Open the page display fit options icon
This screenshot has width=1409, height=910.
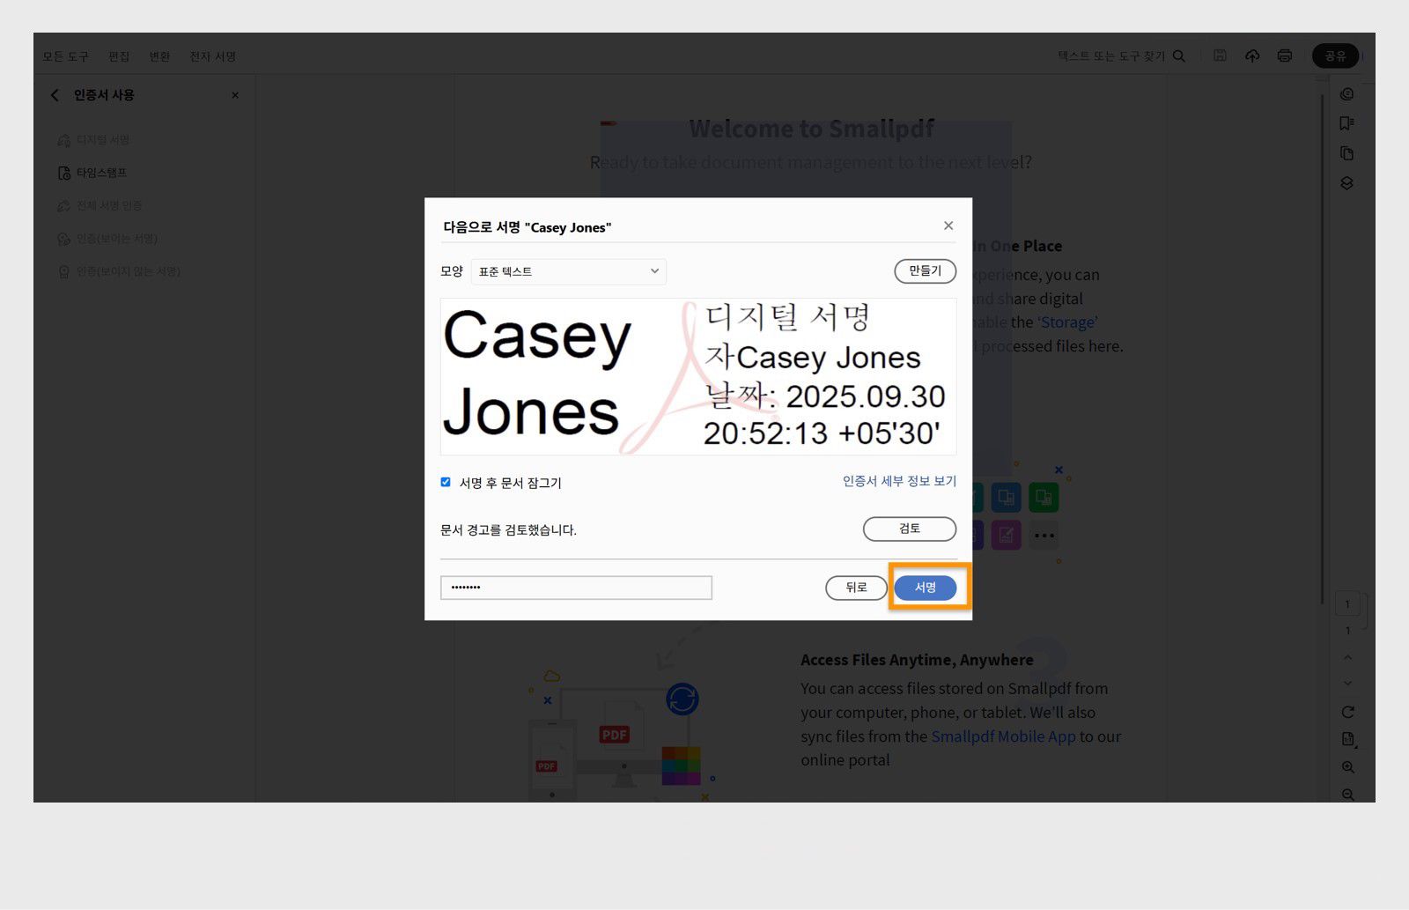click(1348, 740)
